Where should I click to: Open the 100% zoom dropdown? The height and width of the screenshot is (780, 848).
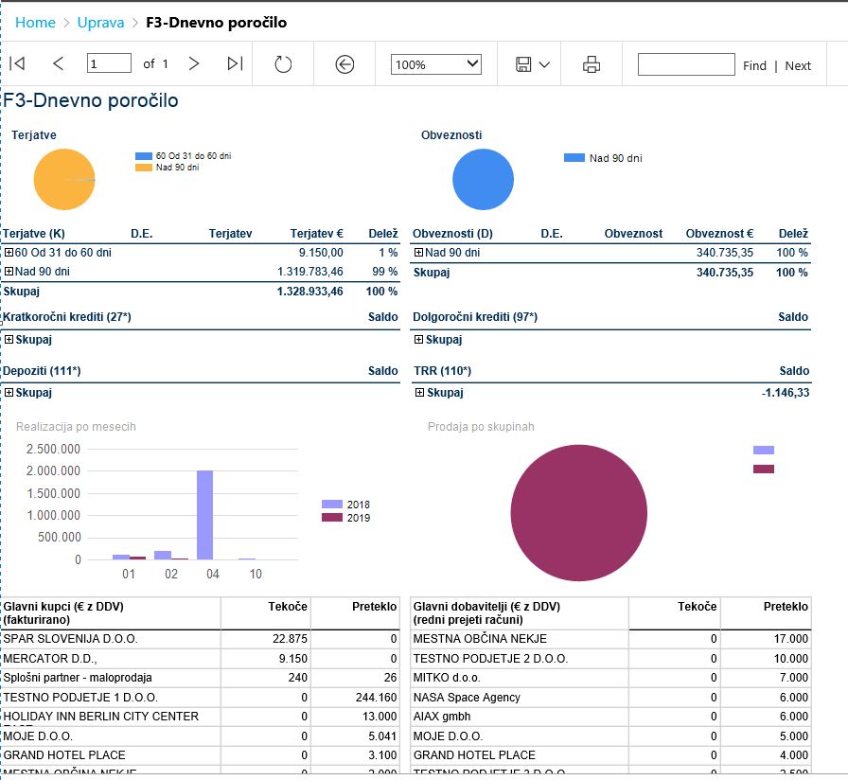click(436, 64)
